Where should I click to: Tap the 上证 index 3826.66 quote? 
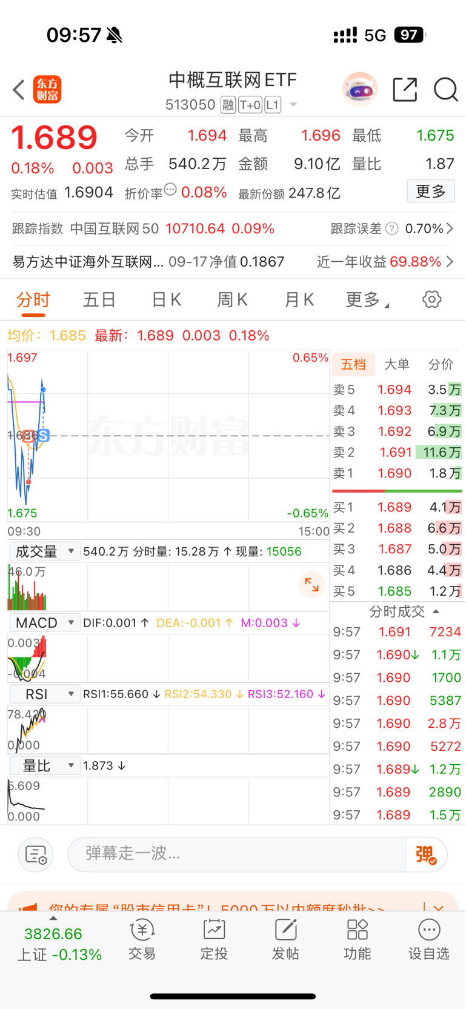tap(59, 944)
